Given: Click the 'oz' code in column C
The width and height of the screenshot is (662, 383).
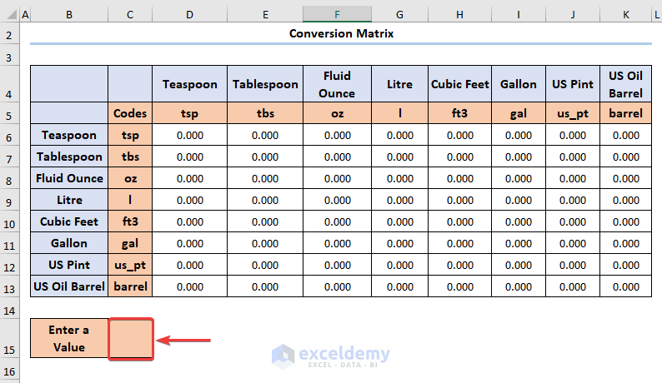Looking at the screenshot, I should [130, 178].
